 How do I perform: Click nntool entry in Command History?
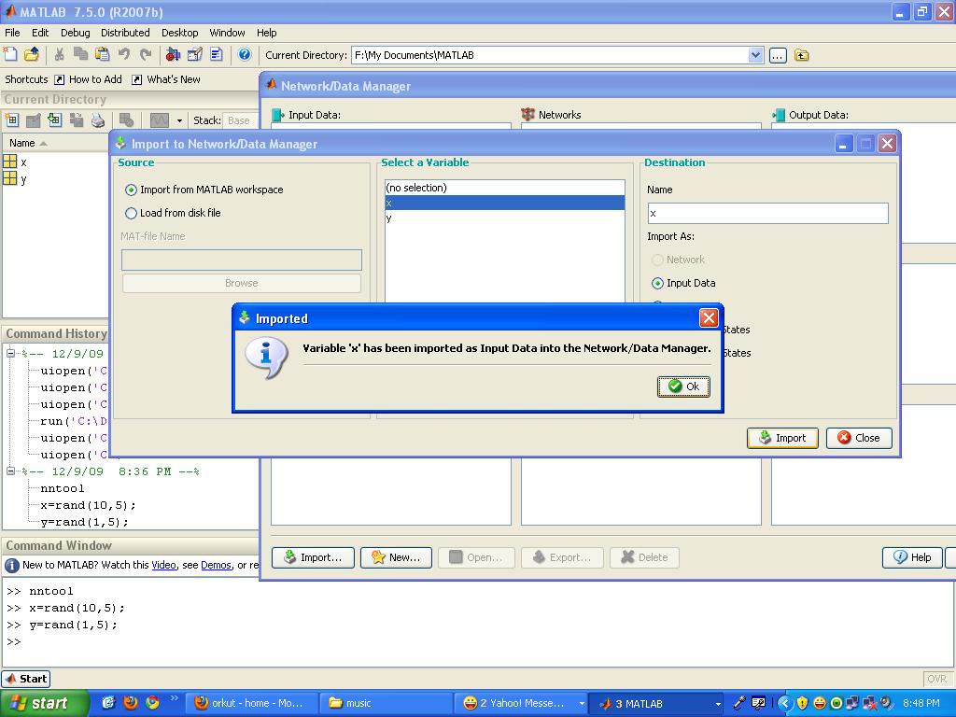coord(63,488)
